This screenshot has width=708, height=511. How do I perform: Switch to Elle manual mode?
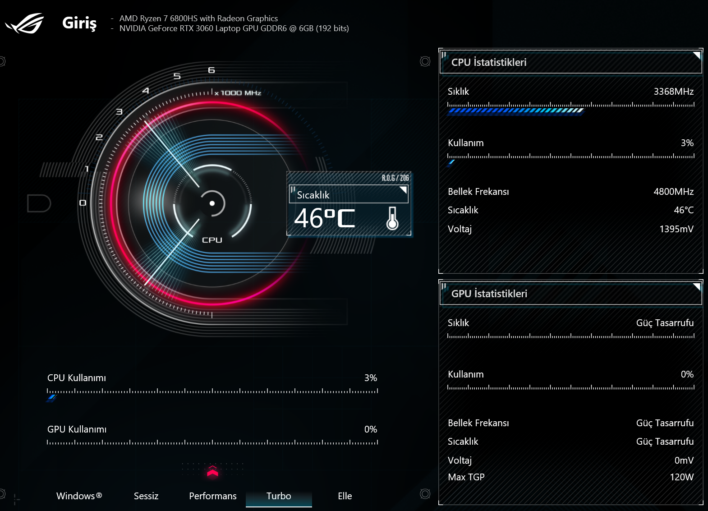(345, 496)
